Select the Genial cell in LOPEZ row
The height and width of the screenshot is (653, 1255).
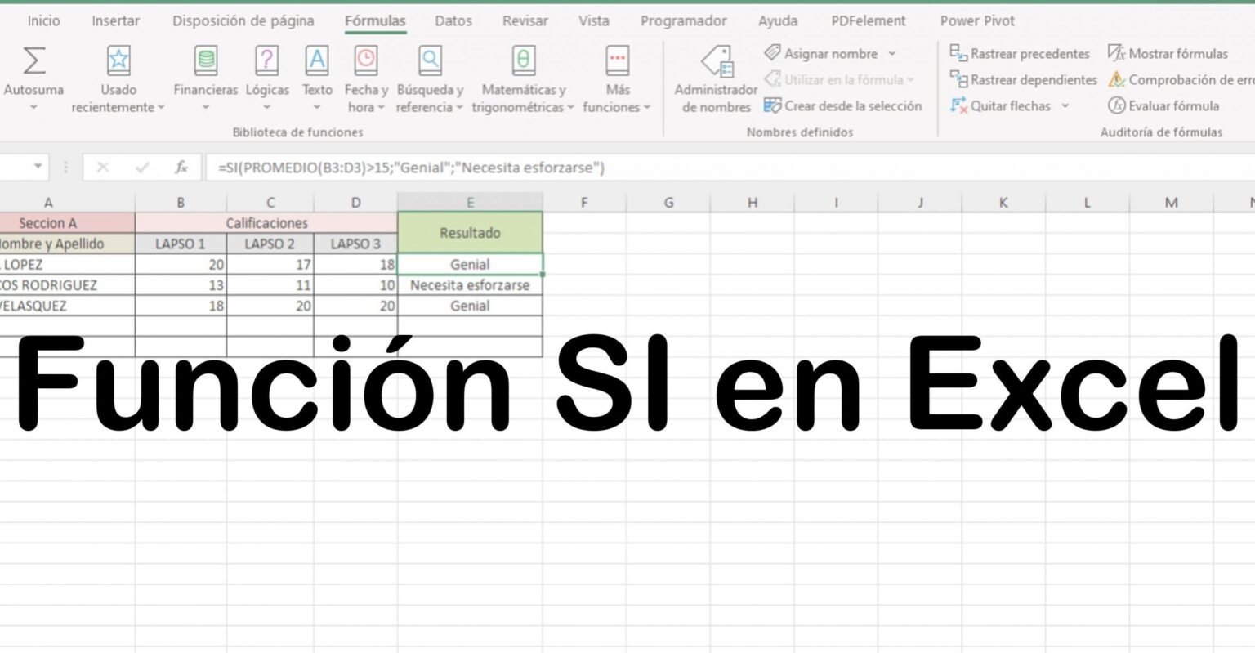coord(470,264)
